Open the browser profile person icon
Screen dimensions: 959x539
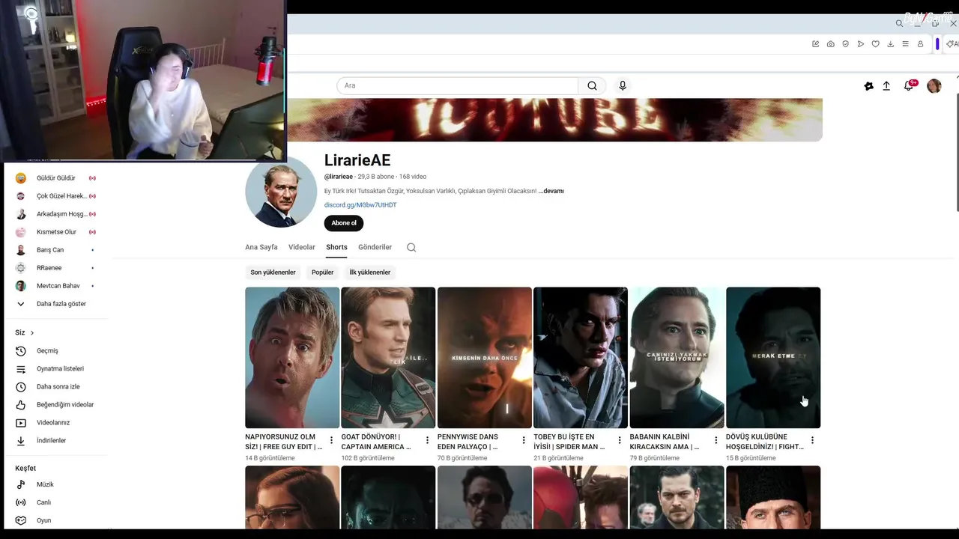point(921,44)
